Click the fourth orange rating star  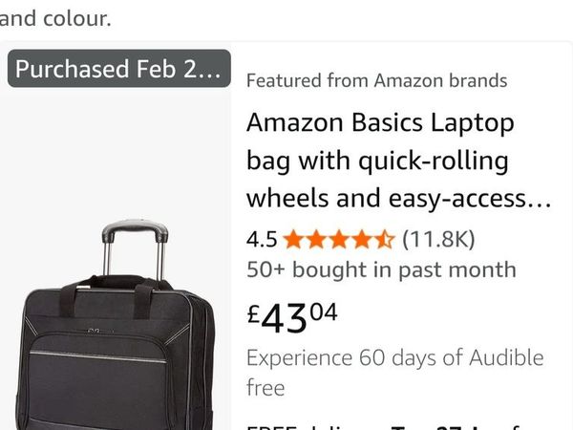click(x=361, y=238)
